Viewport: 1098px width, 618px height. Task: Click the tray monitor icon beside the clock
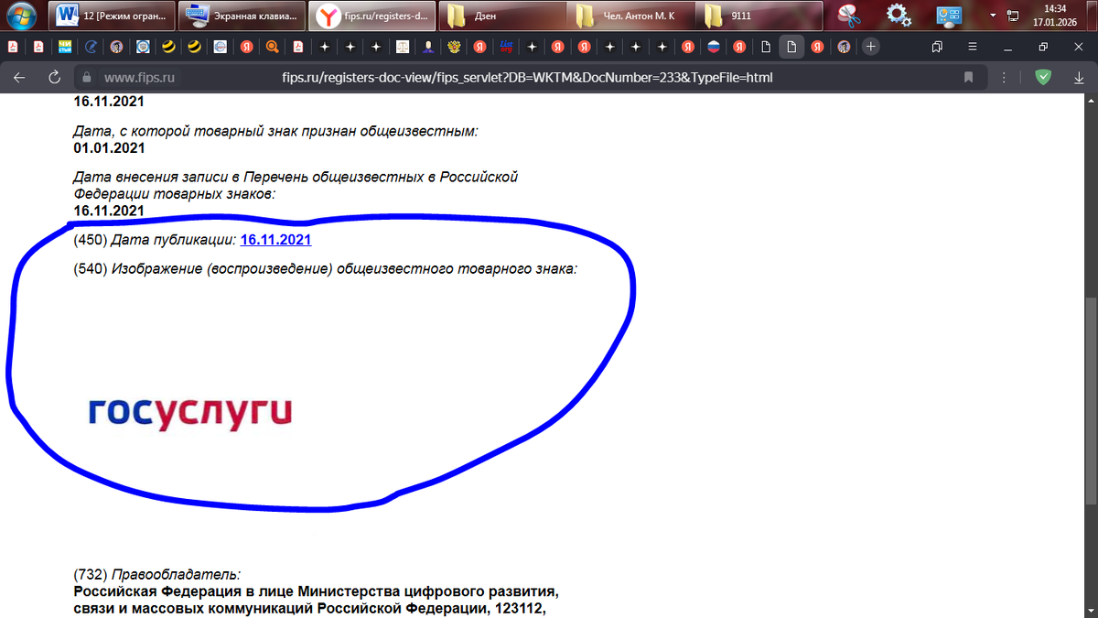[x=1013, y=15]
